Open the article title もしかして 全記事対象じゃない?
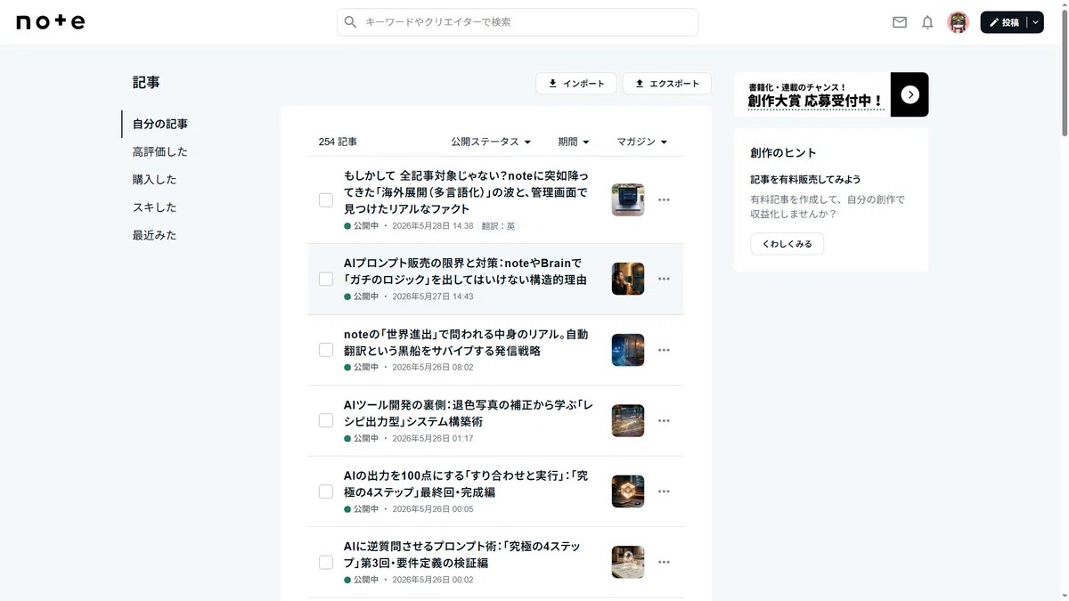Screen dimensions: 1069x601 [466, 192]
